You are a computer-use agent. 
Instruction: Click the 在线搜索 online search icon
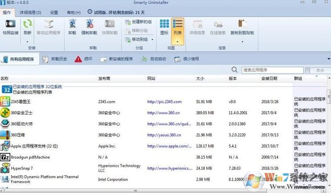(x=218, y=24)
